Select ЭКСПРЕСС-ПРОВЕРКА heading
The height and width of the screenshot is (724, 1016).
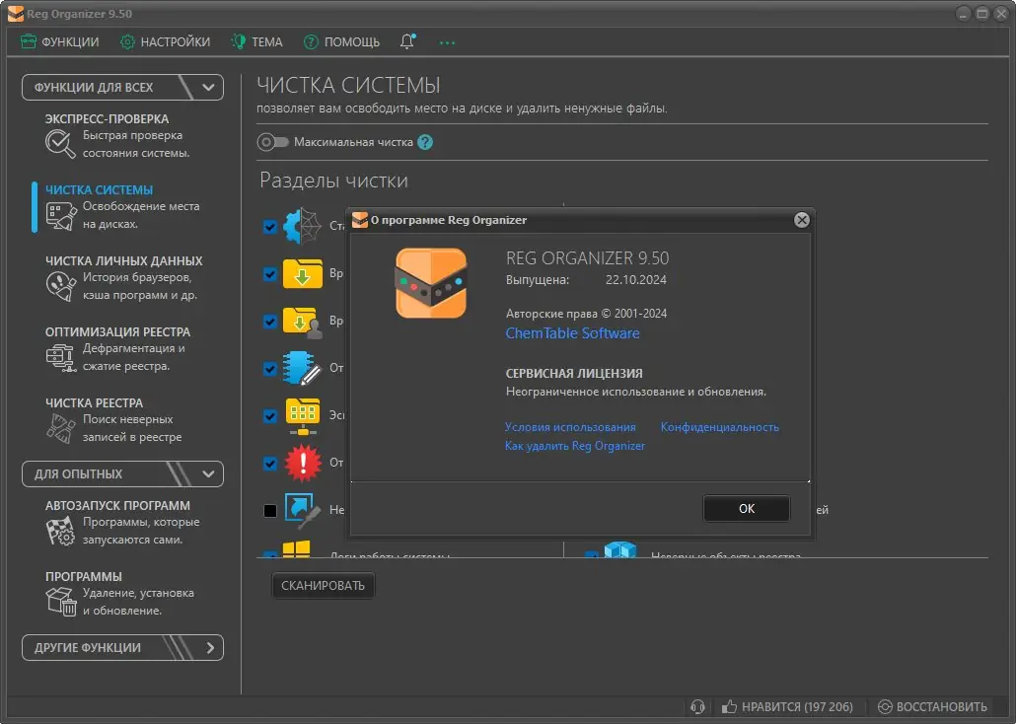click(107, 119)
